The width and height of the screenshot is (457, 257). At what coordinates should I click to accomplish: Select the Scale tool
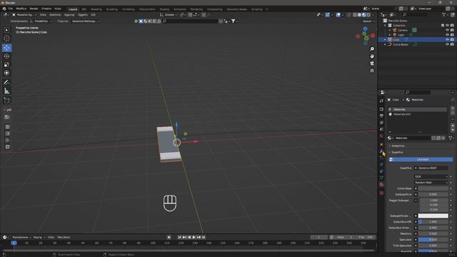6,65
